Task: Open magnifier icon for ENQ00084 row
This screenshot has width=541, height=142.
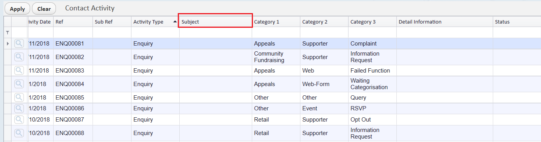Action: 19,84
